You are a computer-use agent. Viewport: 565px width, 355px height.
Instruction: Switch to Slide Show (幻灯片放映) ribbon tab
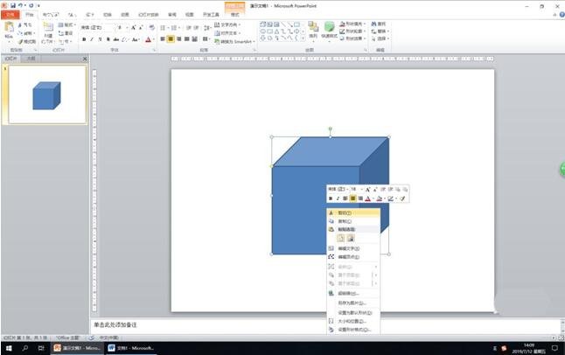(x=149, y=15)
